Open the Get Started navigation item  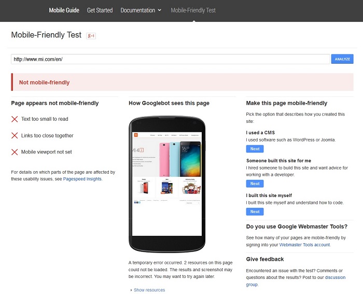click(x=100, y=10)
